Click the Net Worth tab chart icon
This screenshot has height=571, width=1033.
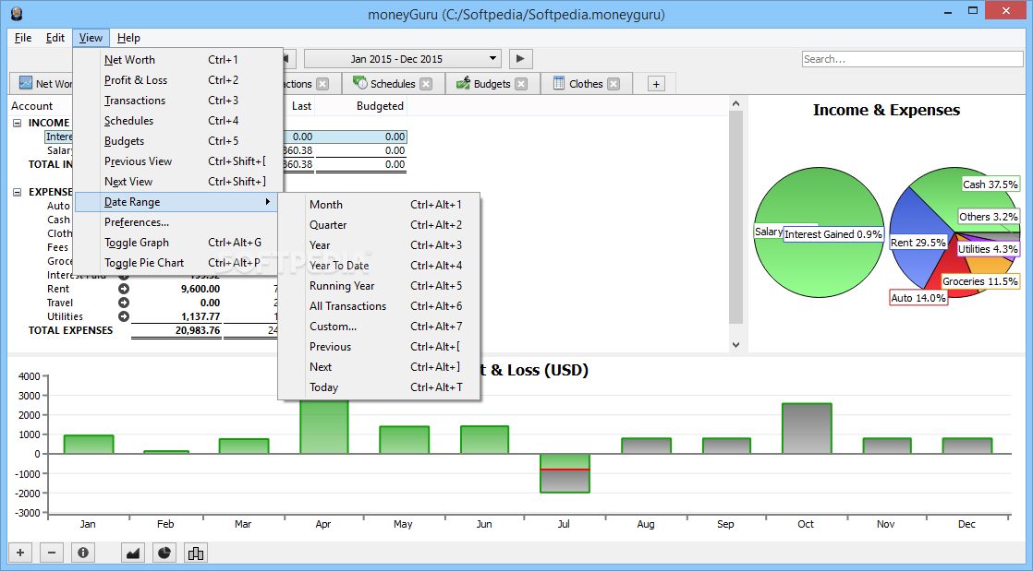click(26, 83)
